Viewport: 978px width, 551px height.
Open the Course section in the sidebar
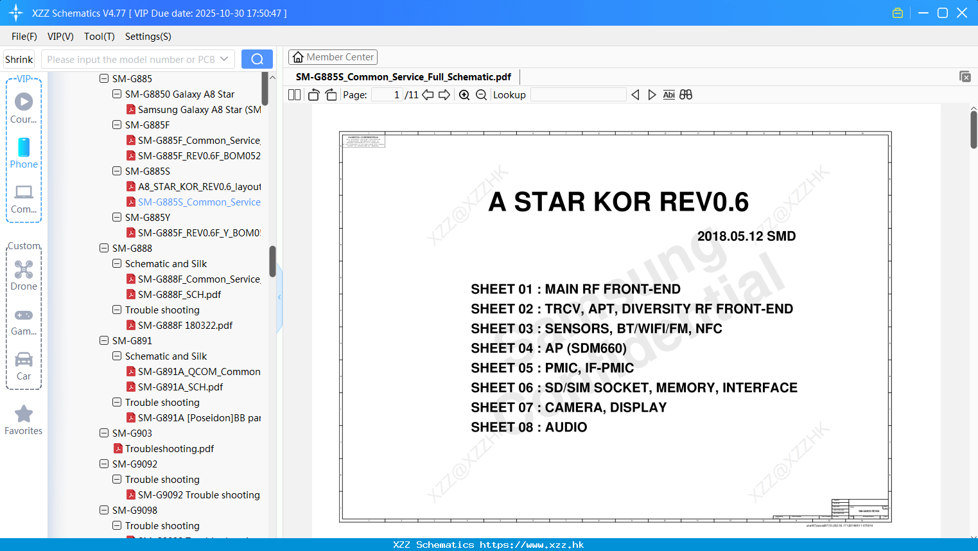click(24, 108)
